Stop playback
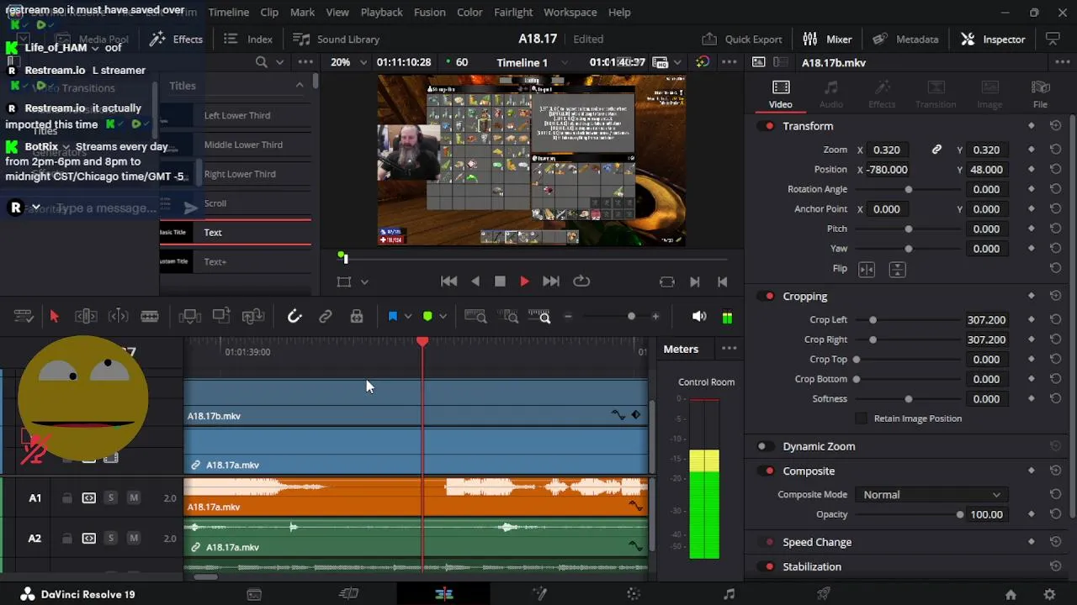Screen dimensions: 1077x605 click(500, 281)
